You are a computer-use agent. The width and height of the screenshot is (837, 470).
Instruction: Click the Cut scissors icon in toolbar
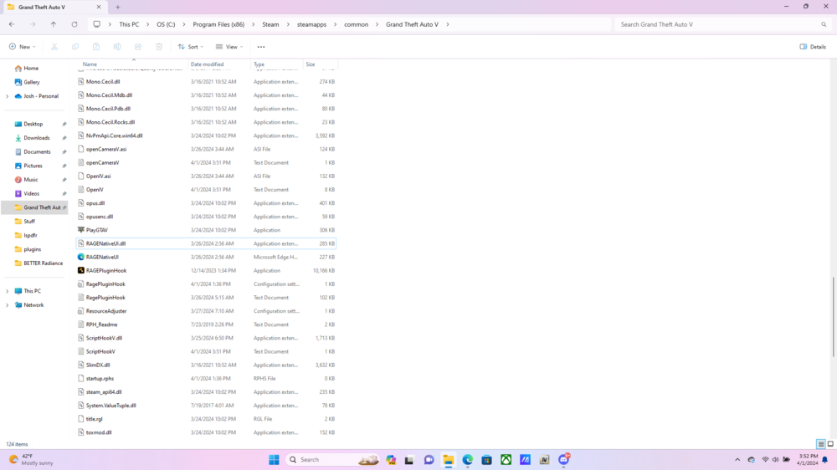54,47
